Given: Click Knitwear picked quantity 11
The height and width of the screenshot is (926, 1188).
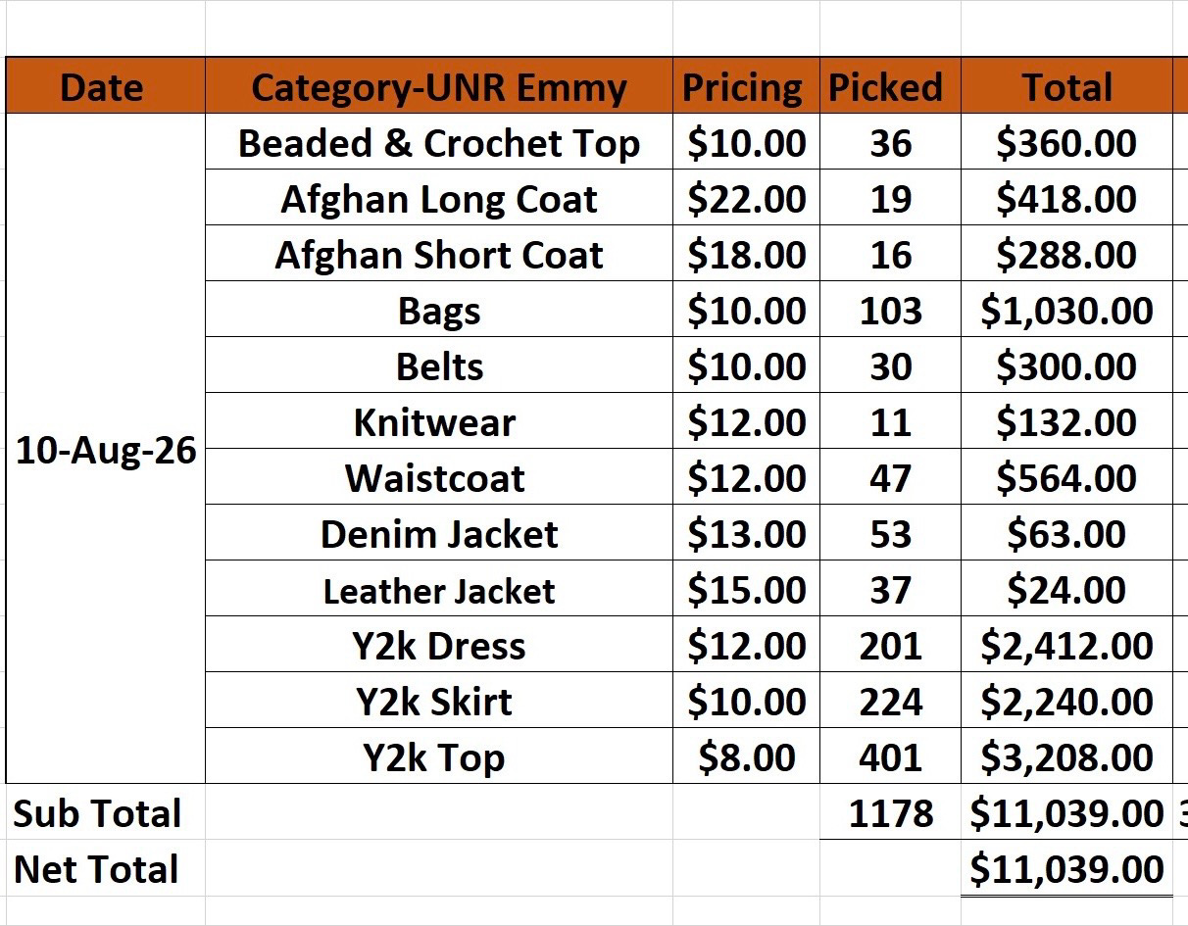Looking at the screenshot, I should point(890,421).
